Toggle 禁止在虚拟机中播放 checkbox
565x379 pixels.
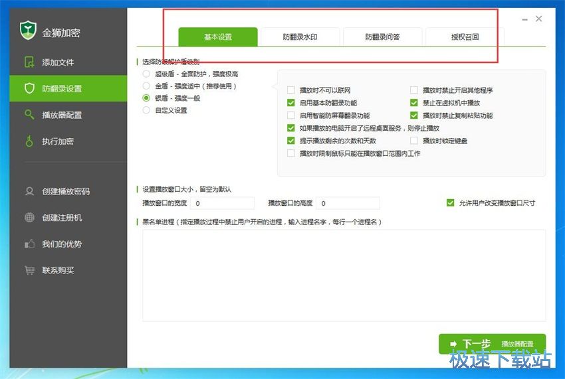tap(414, 103)
